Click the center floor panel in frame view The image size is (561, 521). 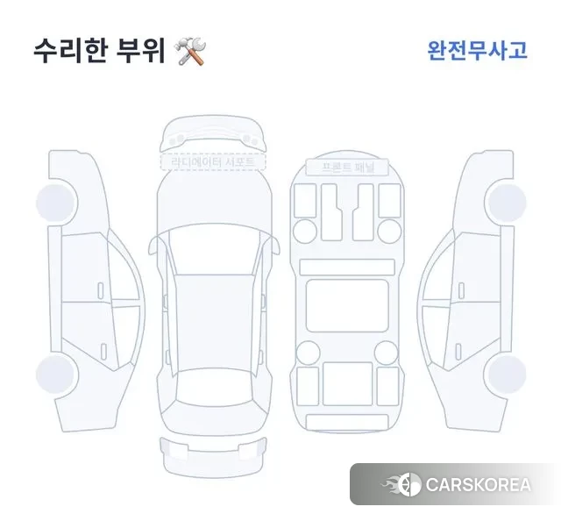coord(347,306)
